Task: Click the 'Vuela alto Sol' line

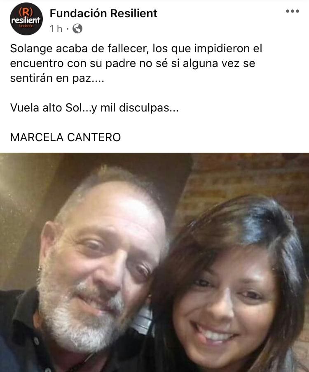Action: (94, 108)
